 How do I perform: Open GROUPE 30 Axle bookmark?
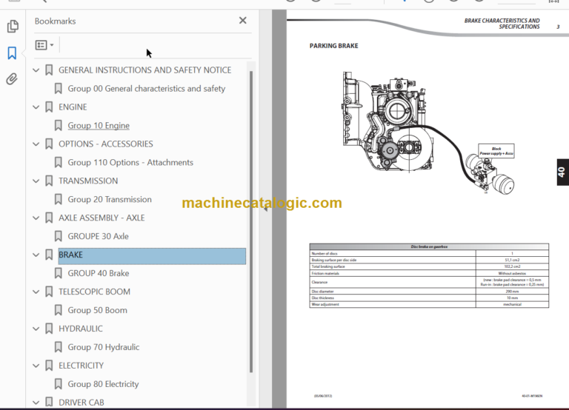click(98, 236)
